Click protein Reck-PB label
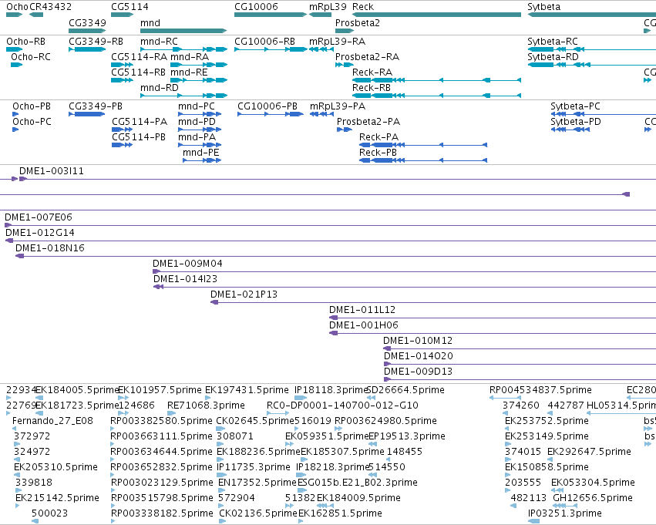This screenshot has width=656, height=525. [378, 153]
